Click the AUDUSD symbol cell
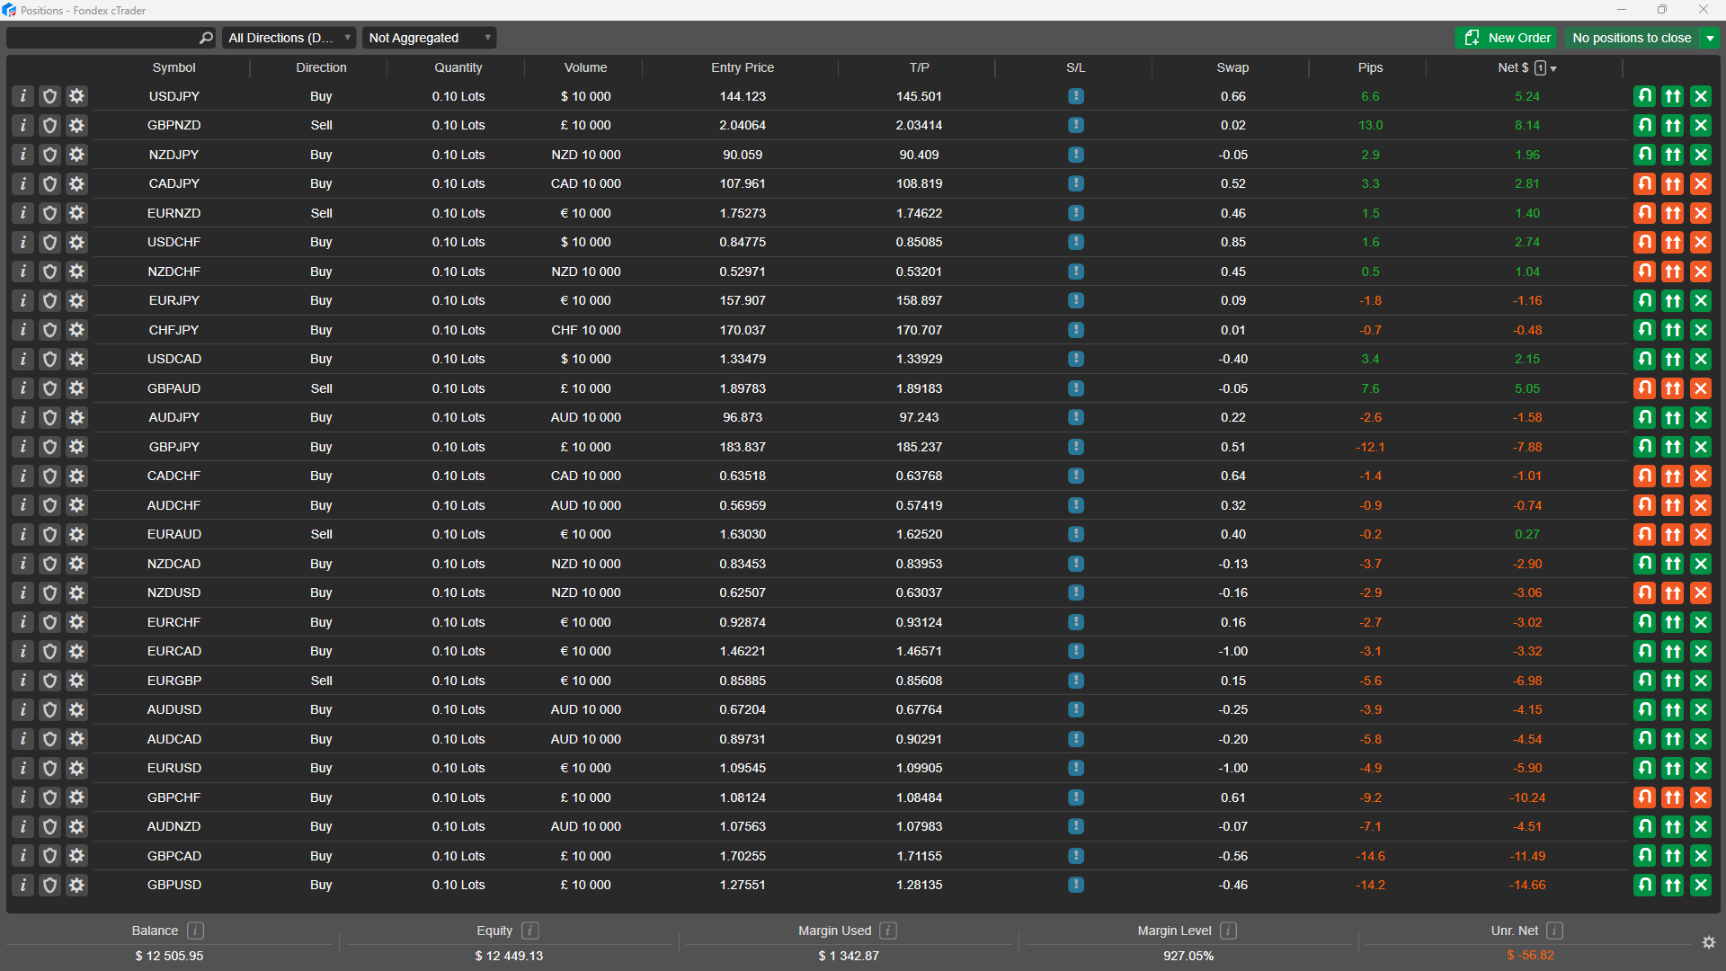Viewport: 1726px width, 971px height. pos(173,709)
